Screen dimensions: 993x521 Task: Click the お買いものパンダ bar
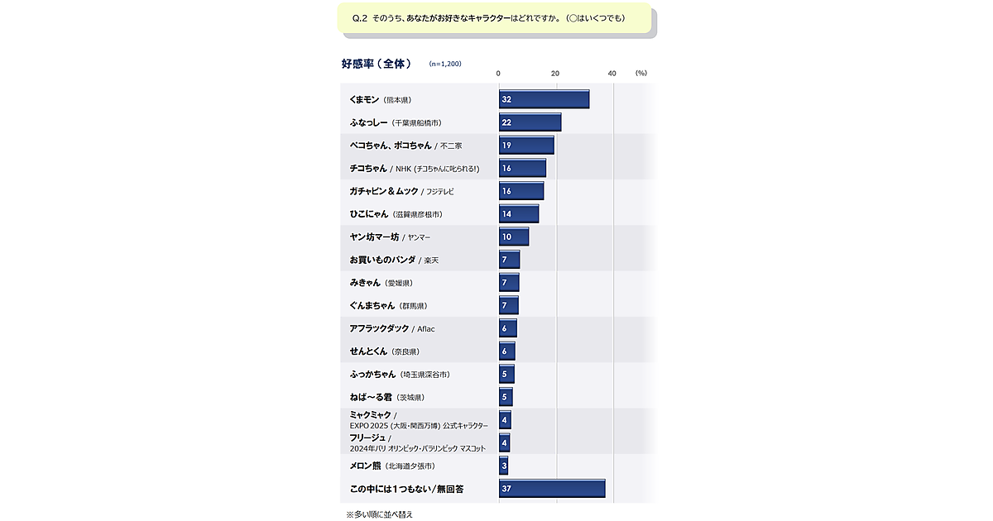pos(509,260)
